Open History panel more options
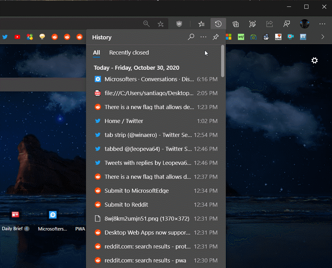This screenshot has width=332, height=268. (203, 37)
